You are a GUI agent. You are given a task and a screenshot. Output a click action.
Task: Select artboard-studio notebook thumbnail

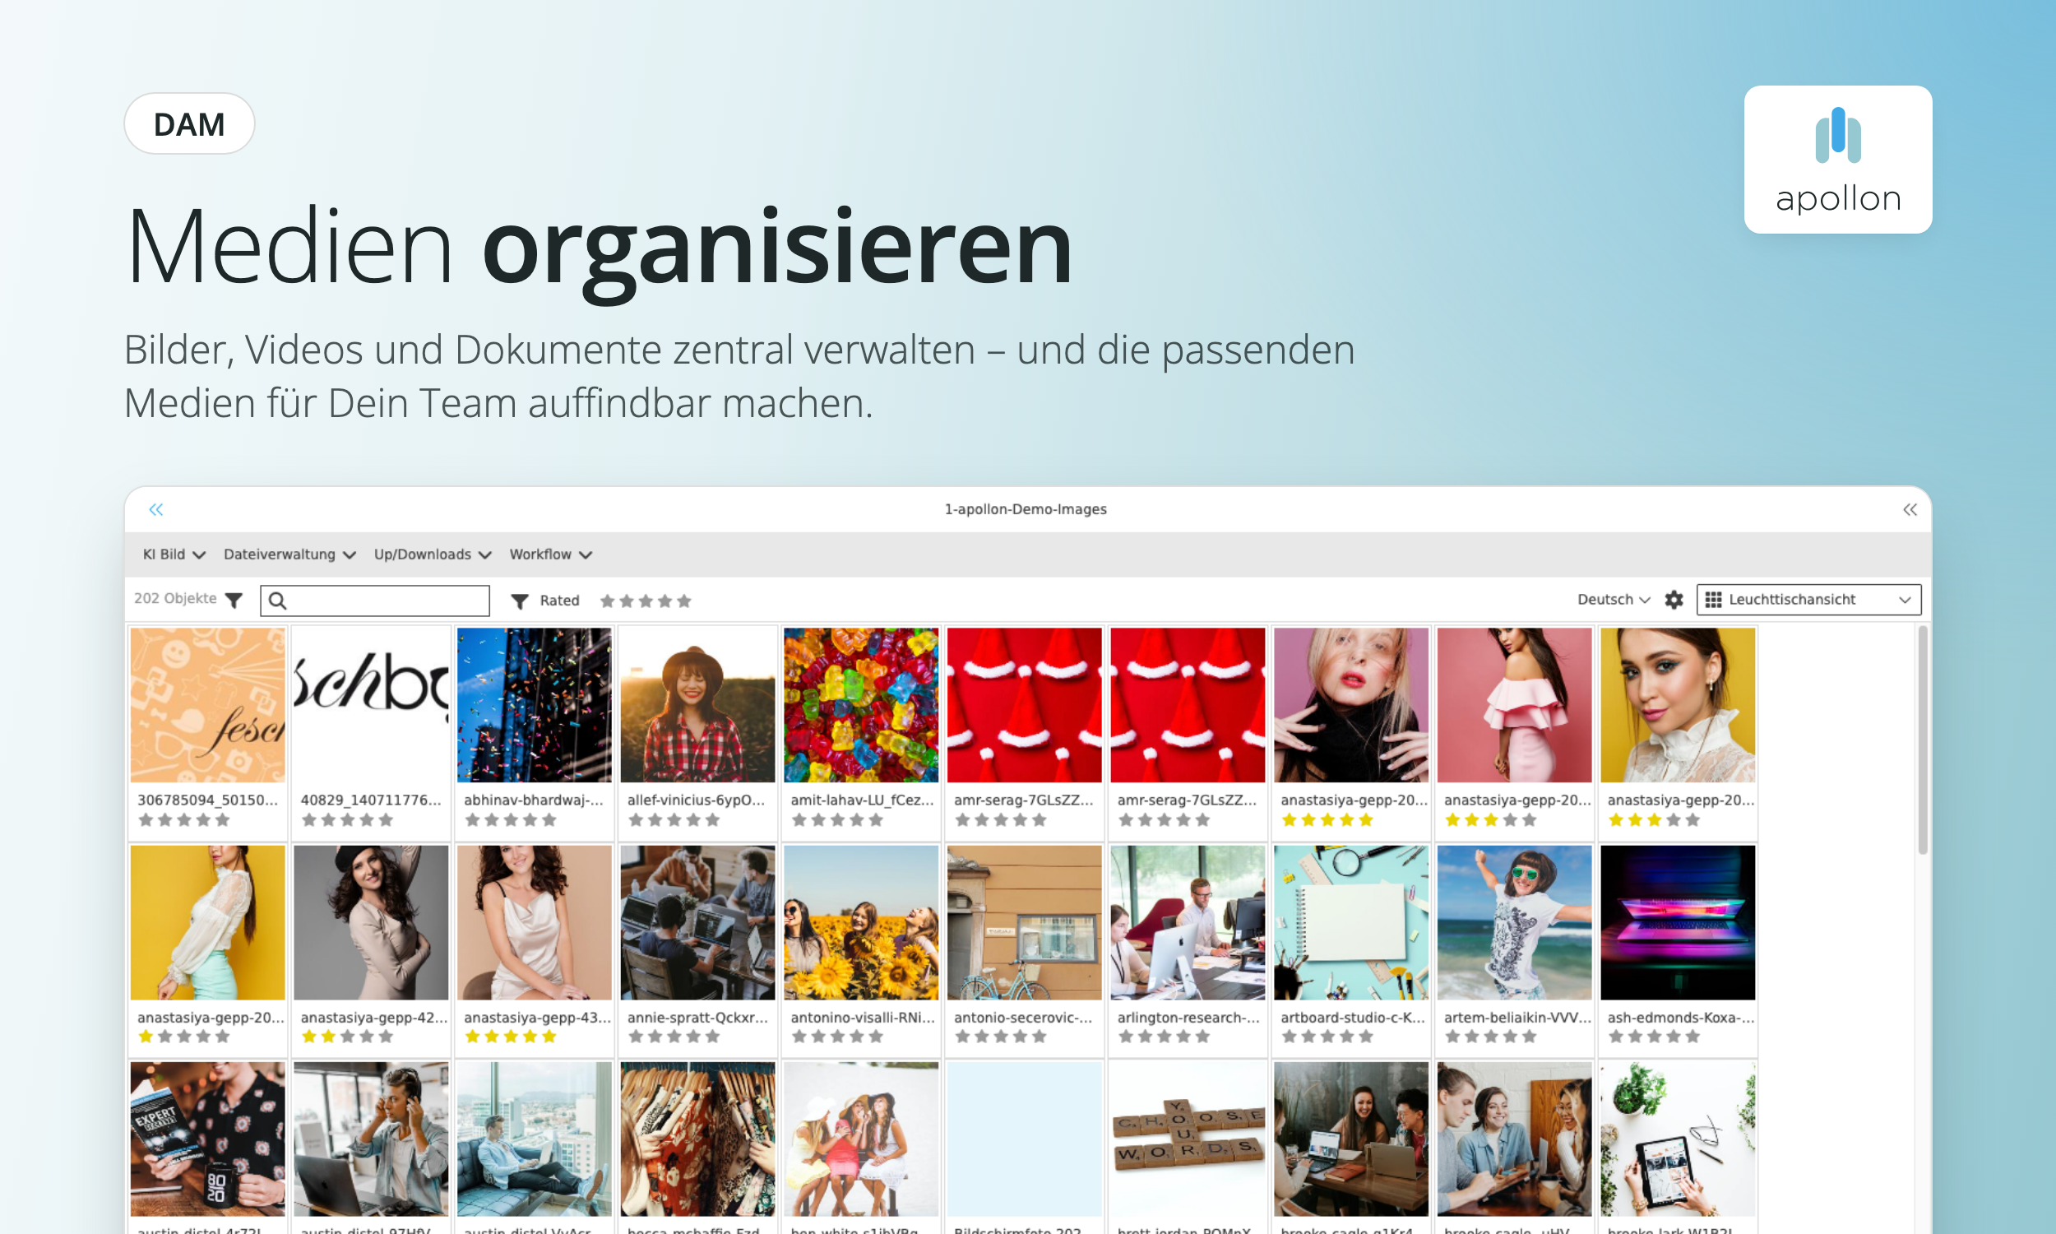(x=1350, y=922)
